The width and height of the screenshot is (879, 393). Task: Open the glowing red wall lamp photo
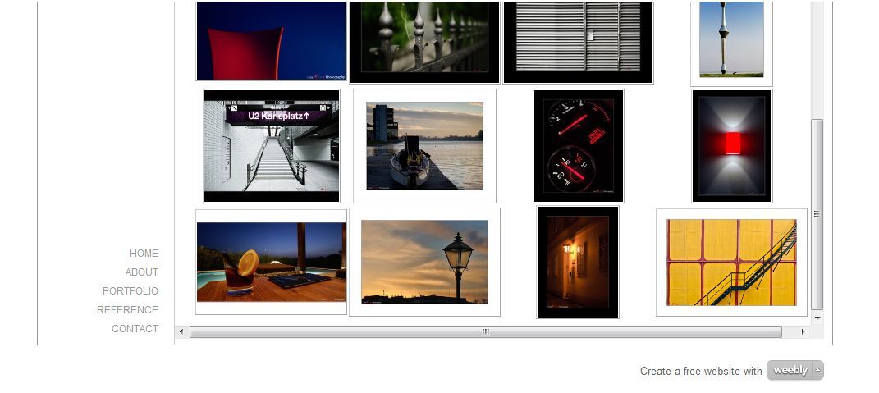click(x=732, y=146)
